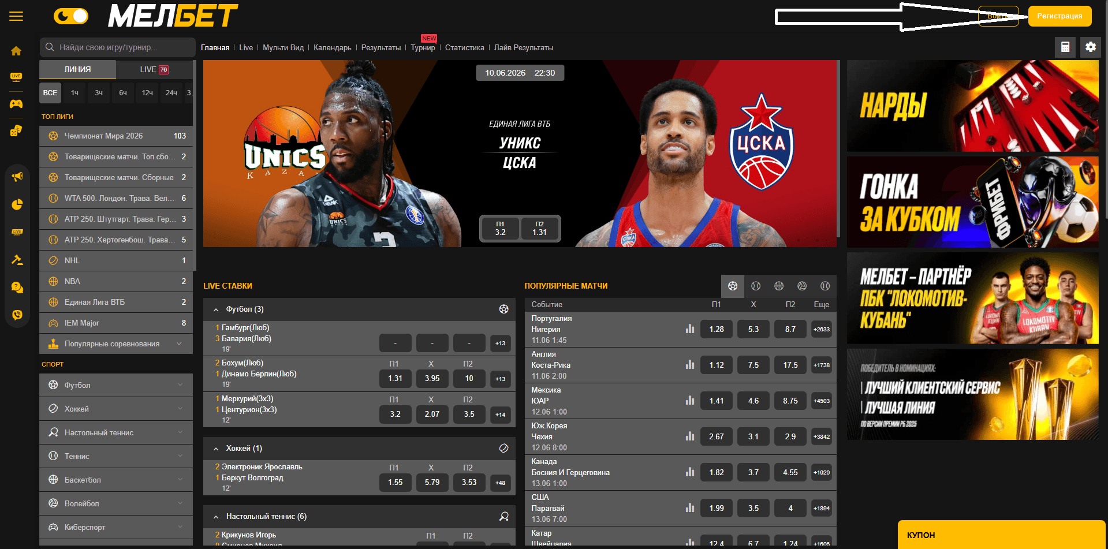The width and height of the screenshot is (1108, 549).
Task: Click the home icon in left sidebar
Action: 16,51
